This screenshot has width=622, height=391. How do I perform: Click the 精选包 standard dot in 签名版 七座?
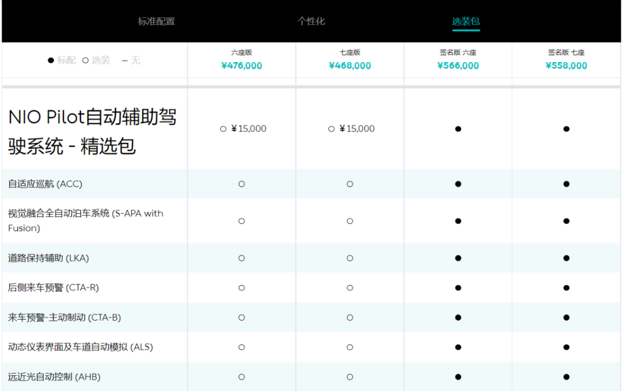point(567,129)
